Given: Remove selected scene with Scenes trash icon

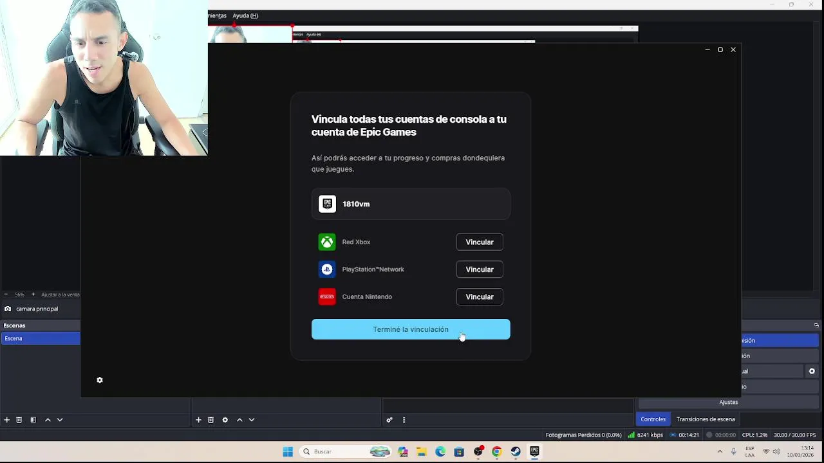Looking at the screenshot, I should click(x=19, y=420).
